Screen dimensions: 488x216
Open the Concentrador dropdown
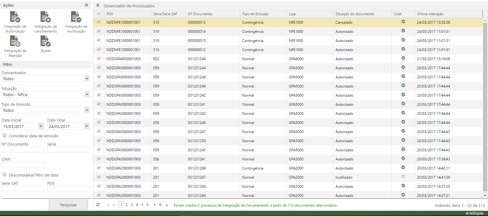pyautogui.click(x=87, y=79)
